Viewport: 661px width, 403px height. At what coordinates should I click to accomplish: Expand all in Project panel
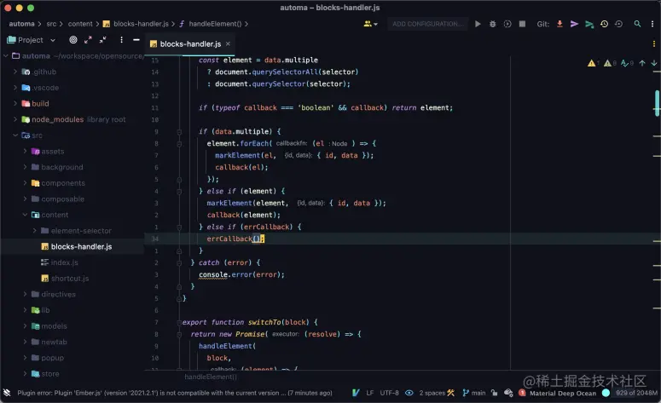(x=88, y=39)
